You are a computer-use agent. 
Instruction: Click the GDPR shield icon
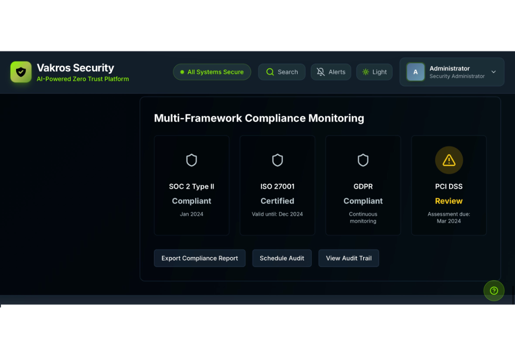(363, 160)
